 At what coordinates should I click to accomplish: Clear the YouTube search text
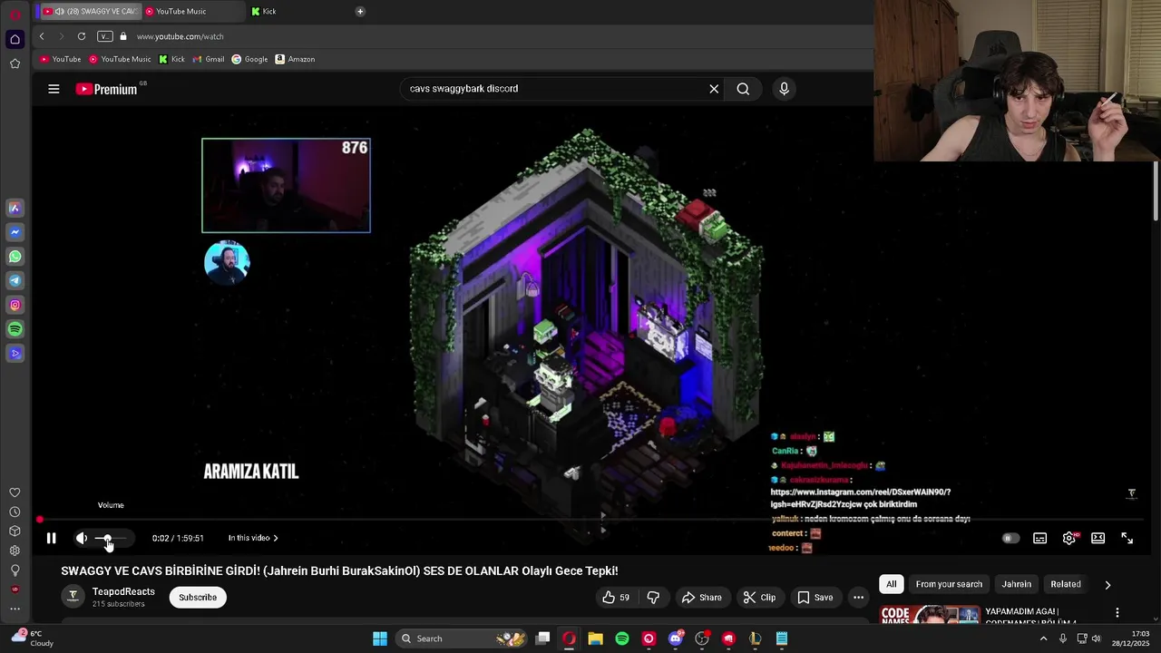(714, 89)
